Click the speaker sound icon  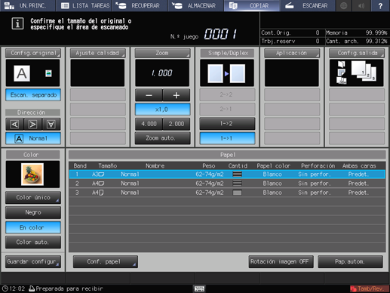click(361, 5)
